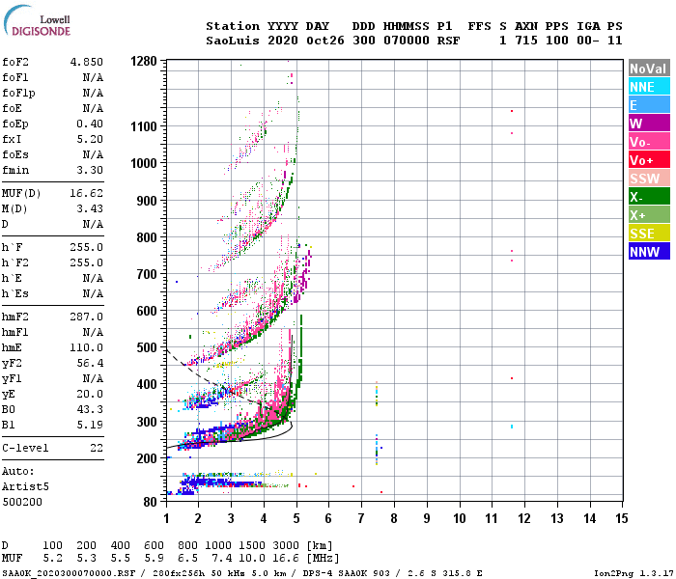This screenshot has width=676, height=579.
Task: Click the RSF label in header
Action: (448, 41)
